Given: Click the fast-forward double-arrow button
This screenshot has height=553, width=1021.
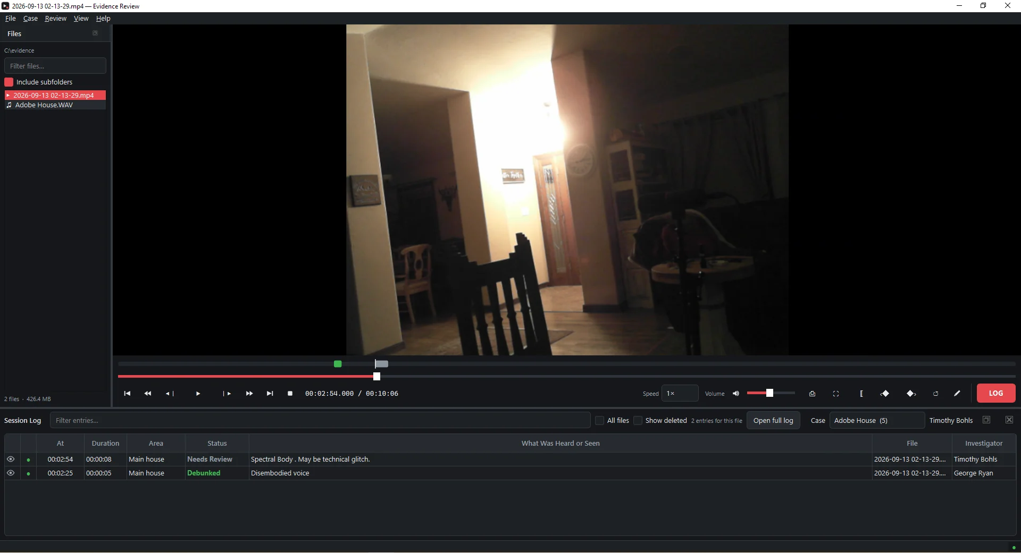Looking at the screenshot, I should click(x=249, y=394).
